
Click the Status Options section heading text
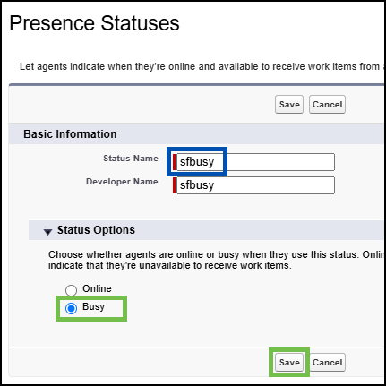click(x=96, y=230)
